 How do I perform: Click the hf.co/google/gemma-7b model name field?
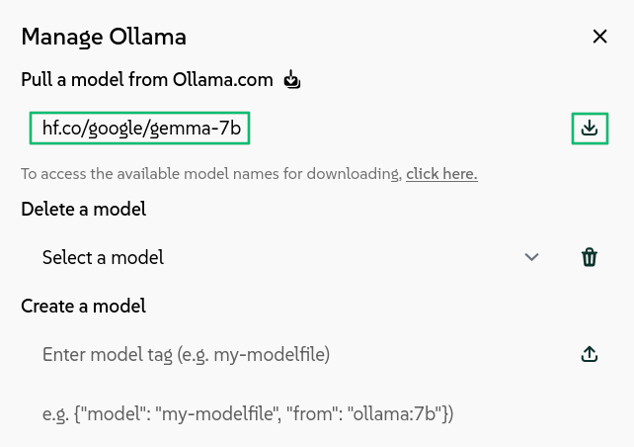tap(141, 128)
